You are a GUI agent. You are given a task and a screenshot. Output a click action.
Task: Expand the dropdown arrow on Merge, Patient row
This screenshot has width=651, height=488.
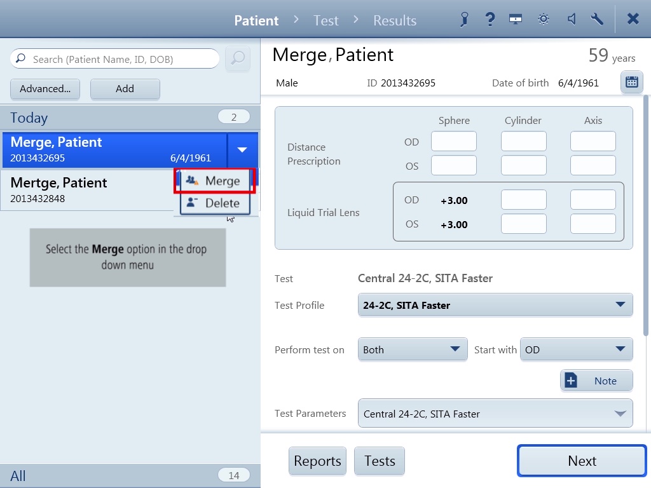click(242, 150)
